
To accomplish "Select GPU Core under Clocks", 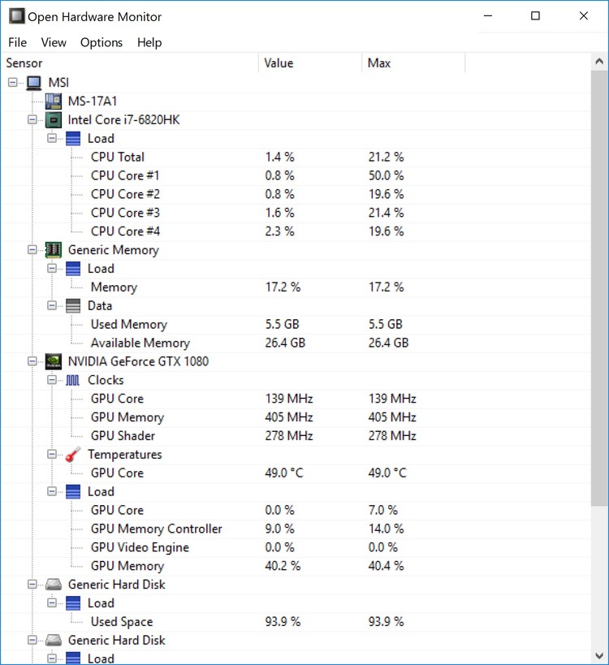I will (x=296, y=399).
